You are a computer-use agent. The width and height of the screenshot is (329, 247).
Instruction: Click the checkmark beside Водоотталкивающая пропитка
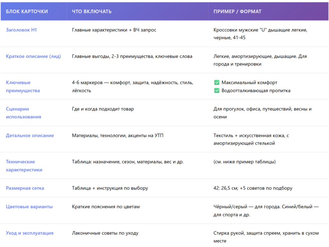pos(217,91)
